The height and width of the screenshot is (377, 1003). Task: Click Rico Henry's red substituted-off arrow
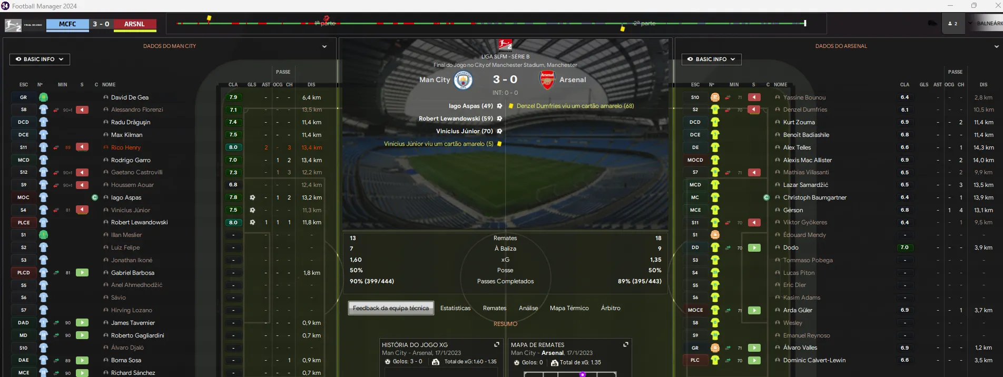(82, 147)
